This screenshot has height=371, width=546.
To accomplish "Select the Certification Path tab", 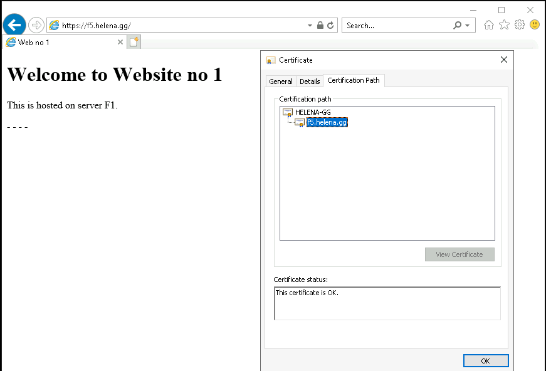I will tap(353, 80).
